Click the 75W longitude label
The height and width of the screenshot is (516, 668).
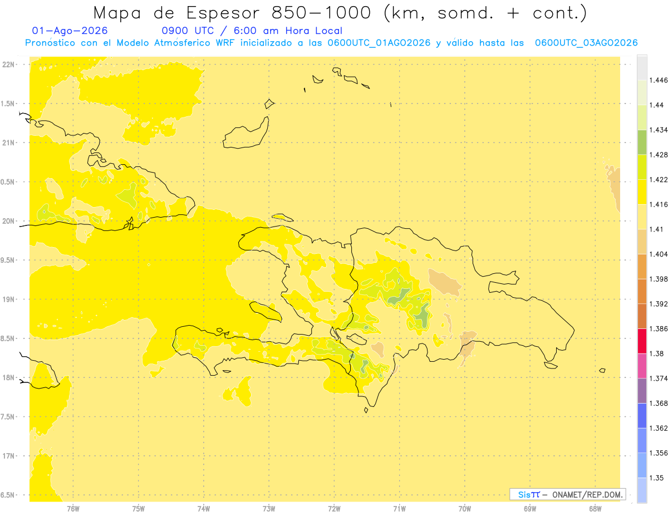pos(138,508)
